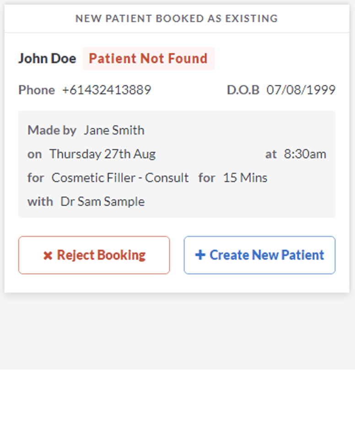The height and width of the screenshot is (445, 355).
Task: Select the patient name John Doe
Action: pos(47,59)
